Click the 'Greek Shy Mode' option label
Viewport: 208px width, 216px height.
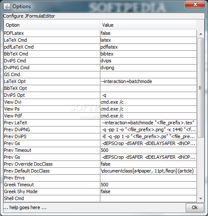tap(21, 191)
